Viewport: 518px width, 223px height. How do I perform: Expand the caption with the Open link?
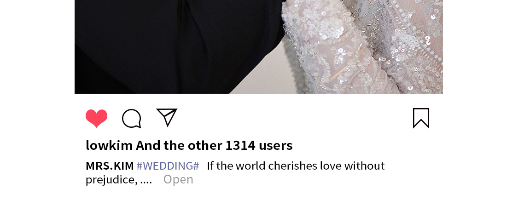click(178, 179)
